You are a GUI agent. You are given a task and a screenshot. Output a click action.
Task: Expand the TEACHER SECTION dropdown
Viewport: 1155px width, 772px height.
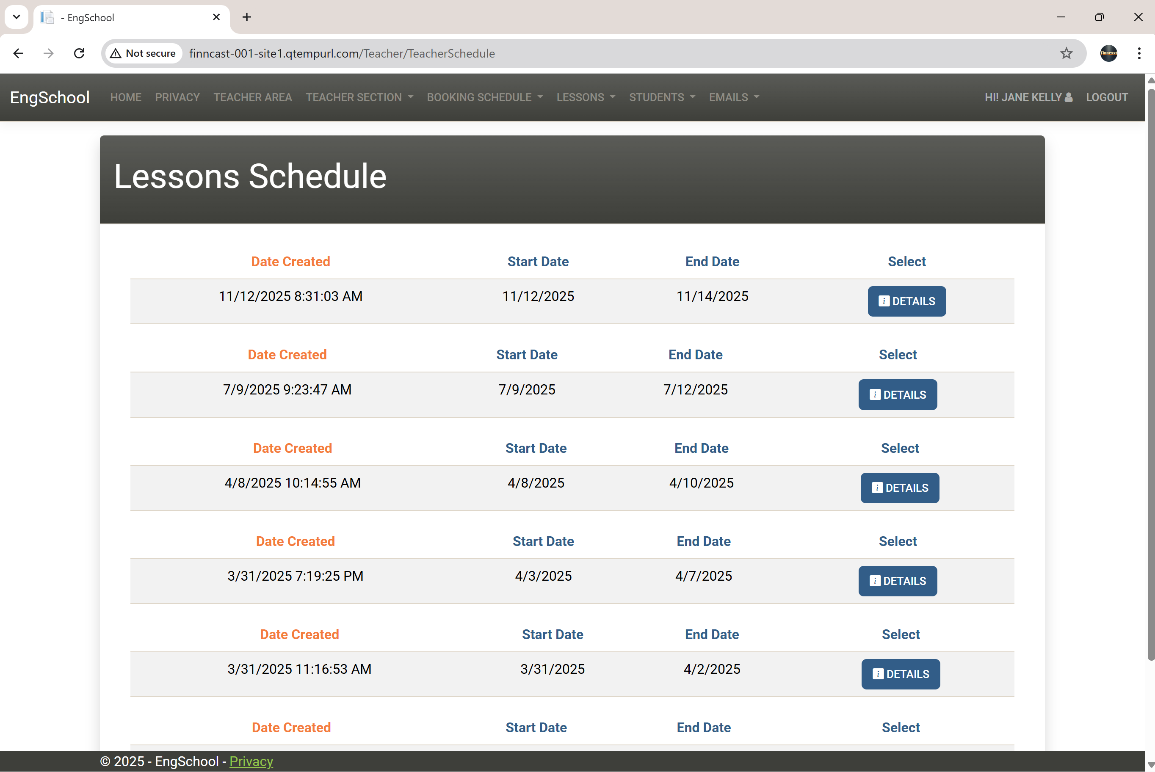click(359, 97)
